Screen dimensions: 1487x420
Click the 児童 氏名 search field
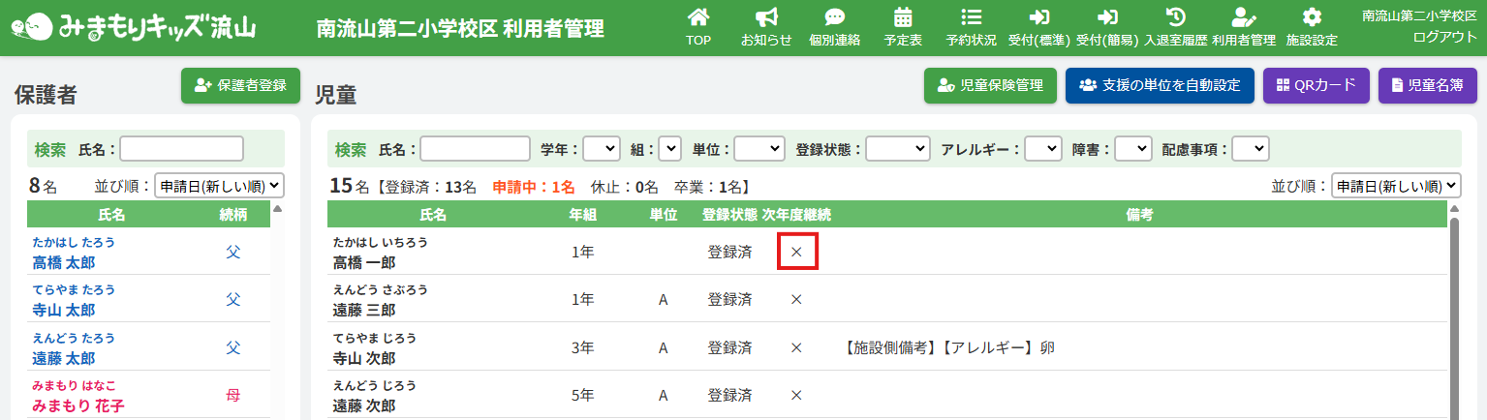click(475, 149)
